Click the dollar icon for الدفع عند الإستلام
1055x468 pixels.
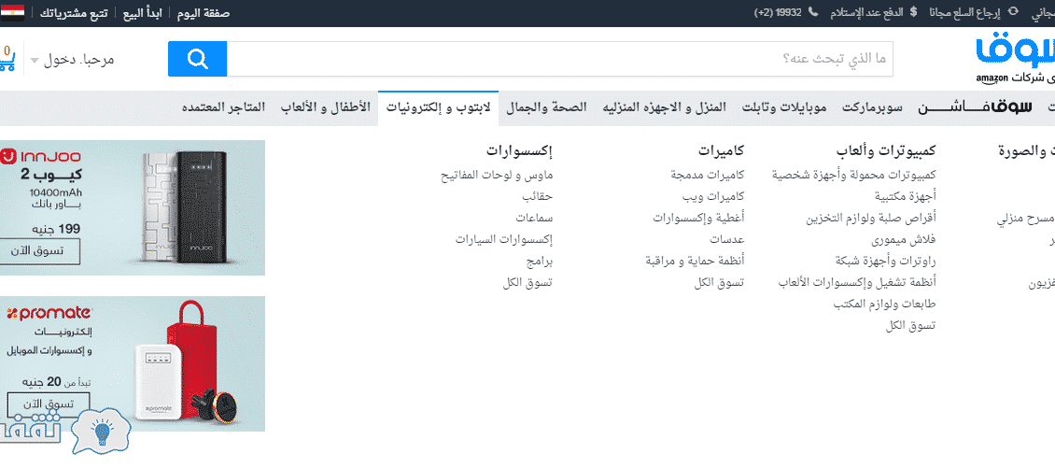(912, 12)
